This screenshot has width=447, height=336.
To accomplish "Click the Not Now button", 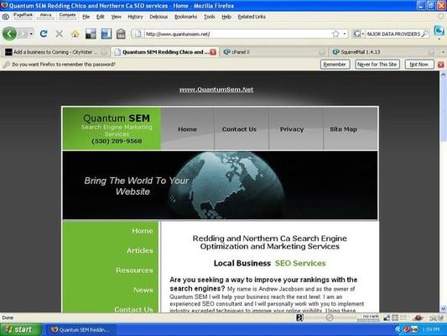I will (x=419, y=65).
